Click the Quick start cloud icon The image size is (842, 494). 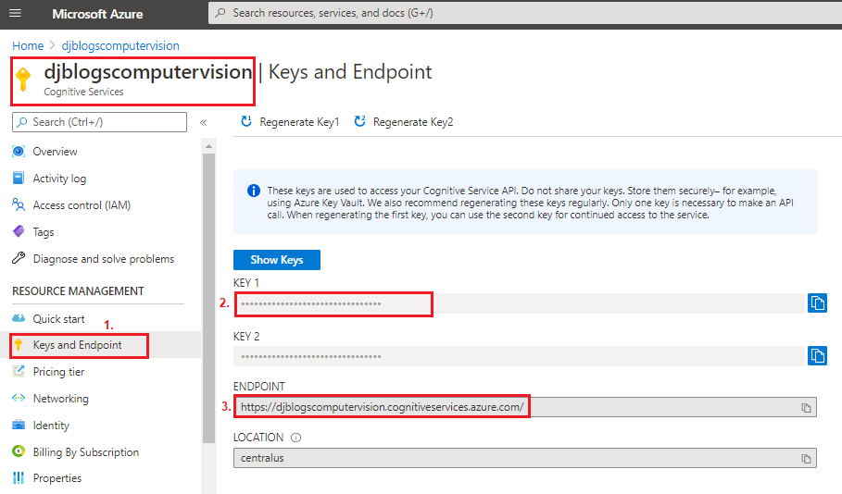click(x=19, y=318)
